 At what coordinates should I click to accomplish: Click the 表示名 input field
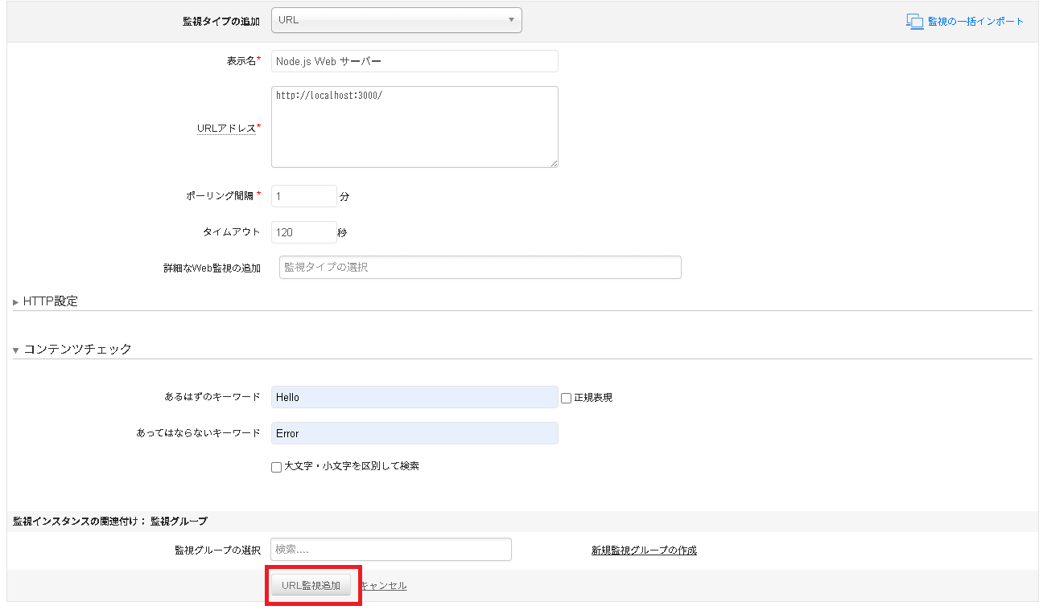414,61
